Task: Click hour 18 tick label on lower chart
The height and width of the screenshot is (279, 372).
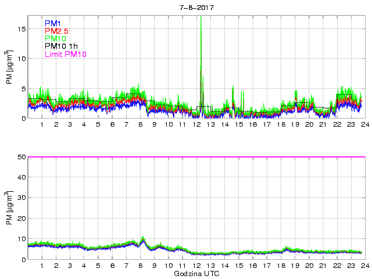Action: click(281, 266)
